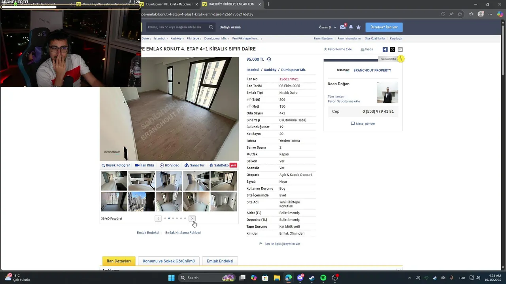This screenshot has height=284, width=506.
Task: Click Detaylı Arama link
Action: pos(230,27)
